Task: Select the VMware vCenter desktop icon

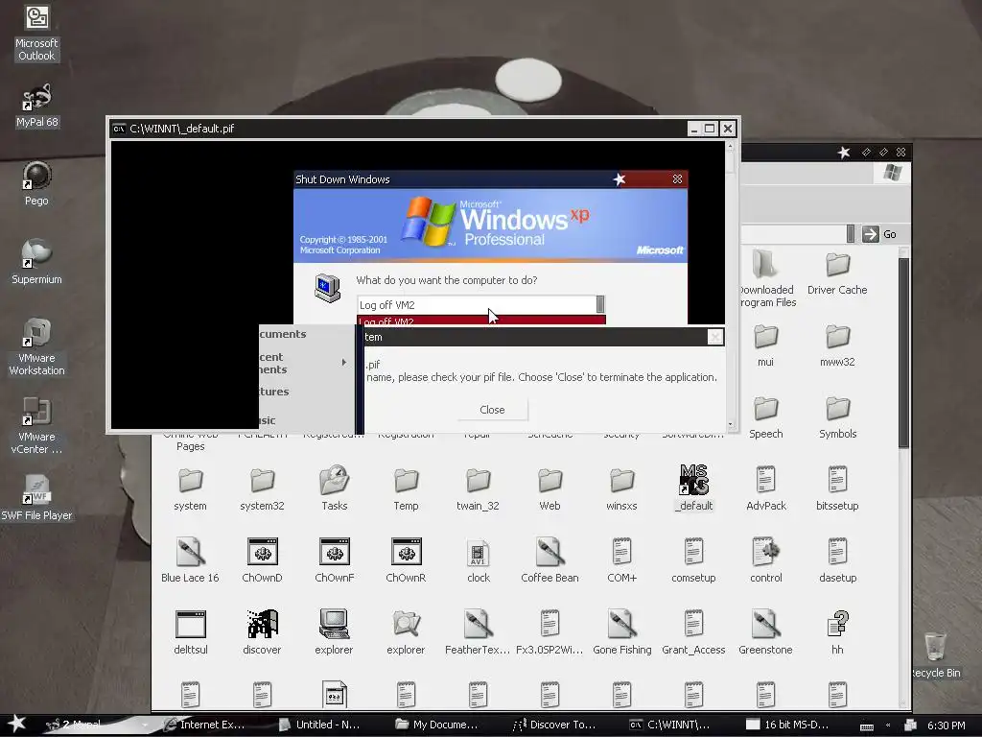Action: pyautogui.click(x=36, y=425)
